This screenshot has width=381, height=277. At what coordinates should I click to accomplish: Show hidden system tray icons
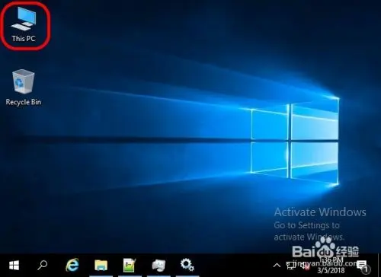tap(277, 266)
